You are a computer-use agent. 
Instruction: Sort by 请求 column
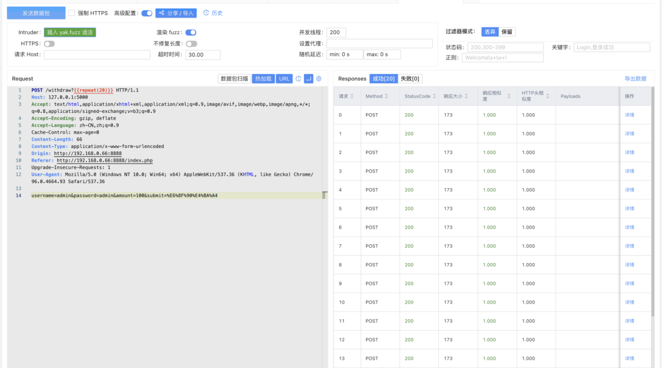pyautogui.click(x=352, y=96)
